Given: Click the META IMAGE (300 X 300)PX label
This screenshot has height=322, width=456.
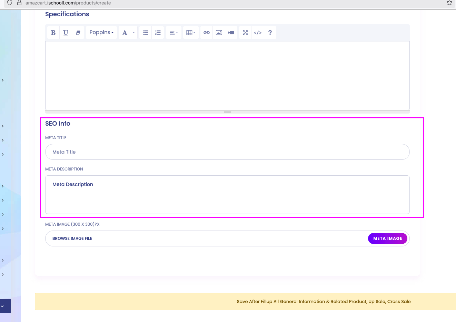Looking at the screenshot, I should point(72,224).
